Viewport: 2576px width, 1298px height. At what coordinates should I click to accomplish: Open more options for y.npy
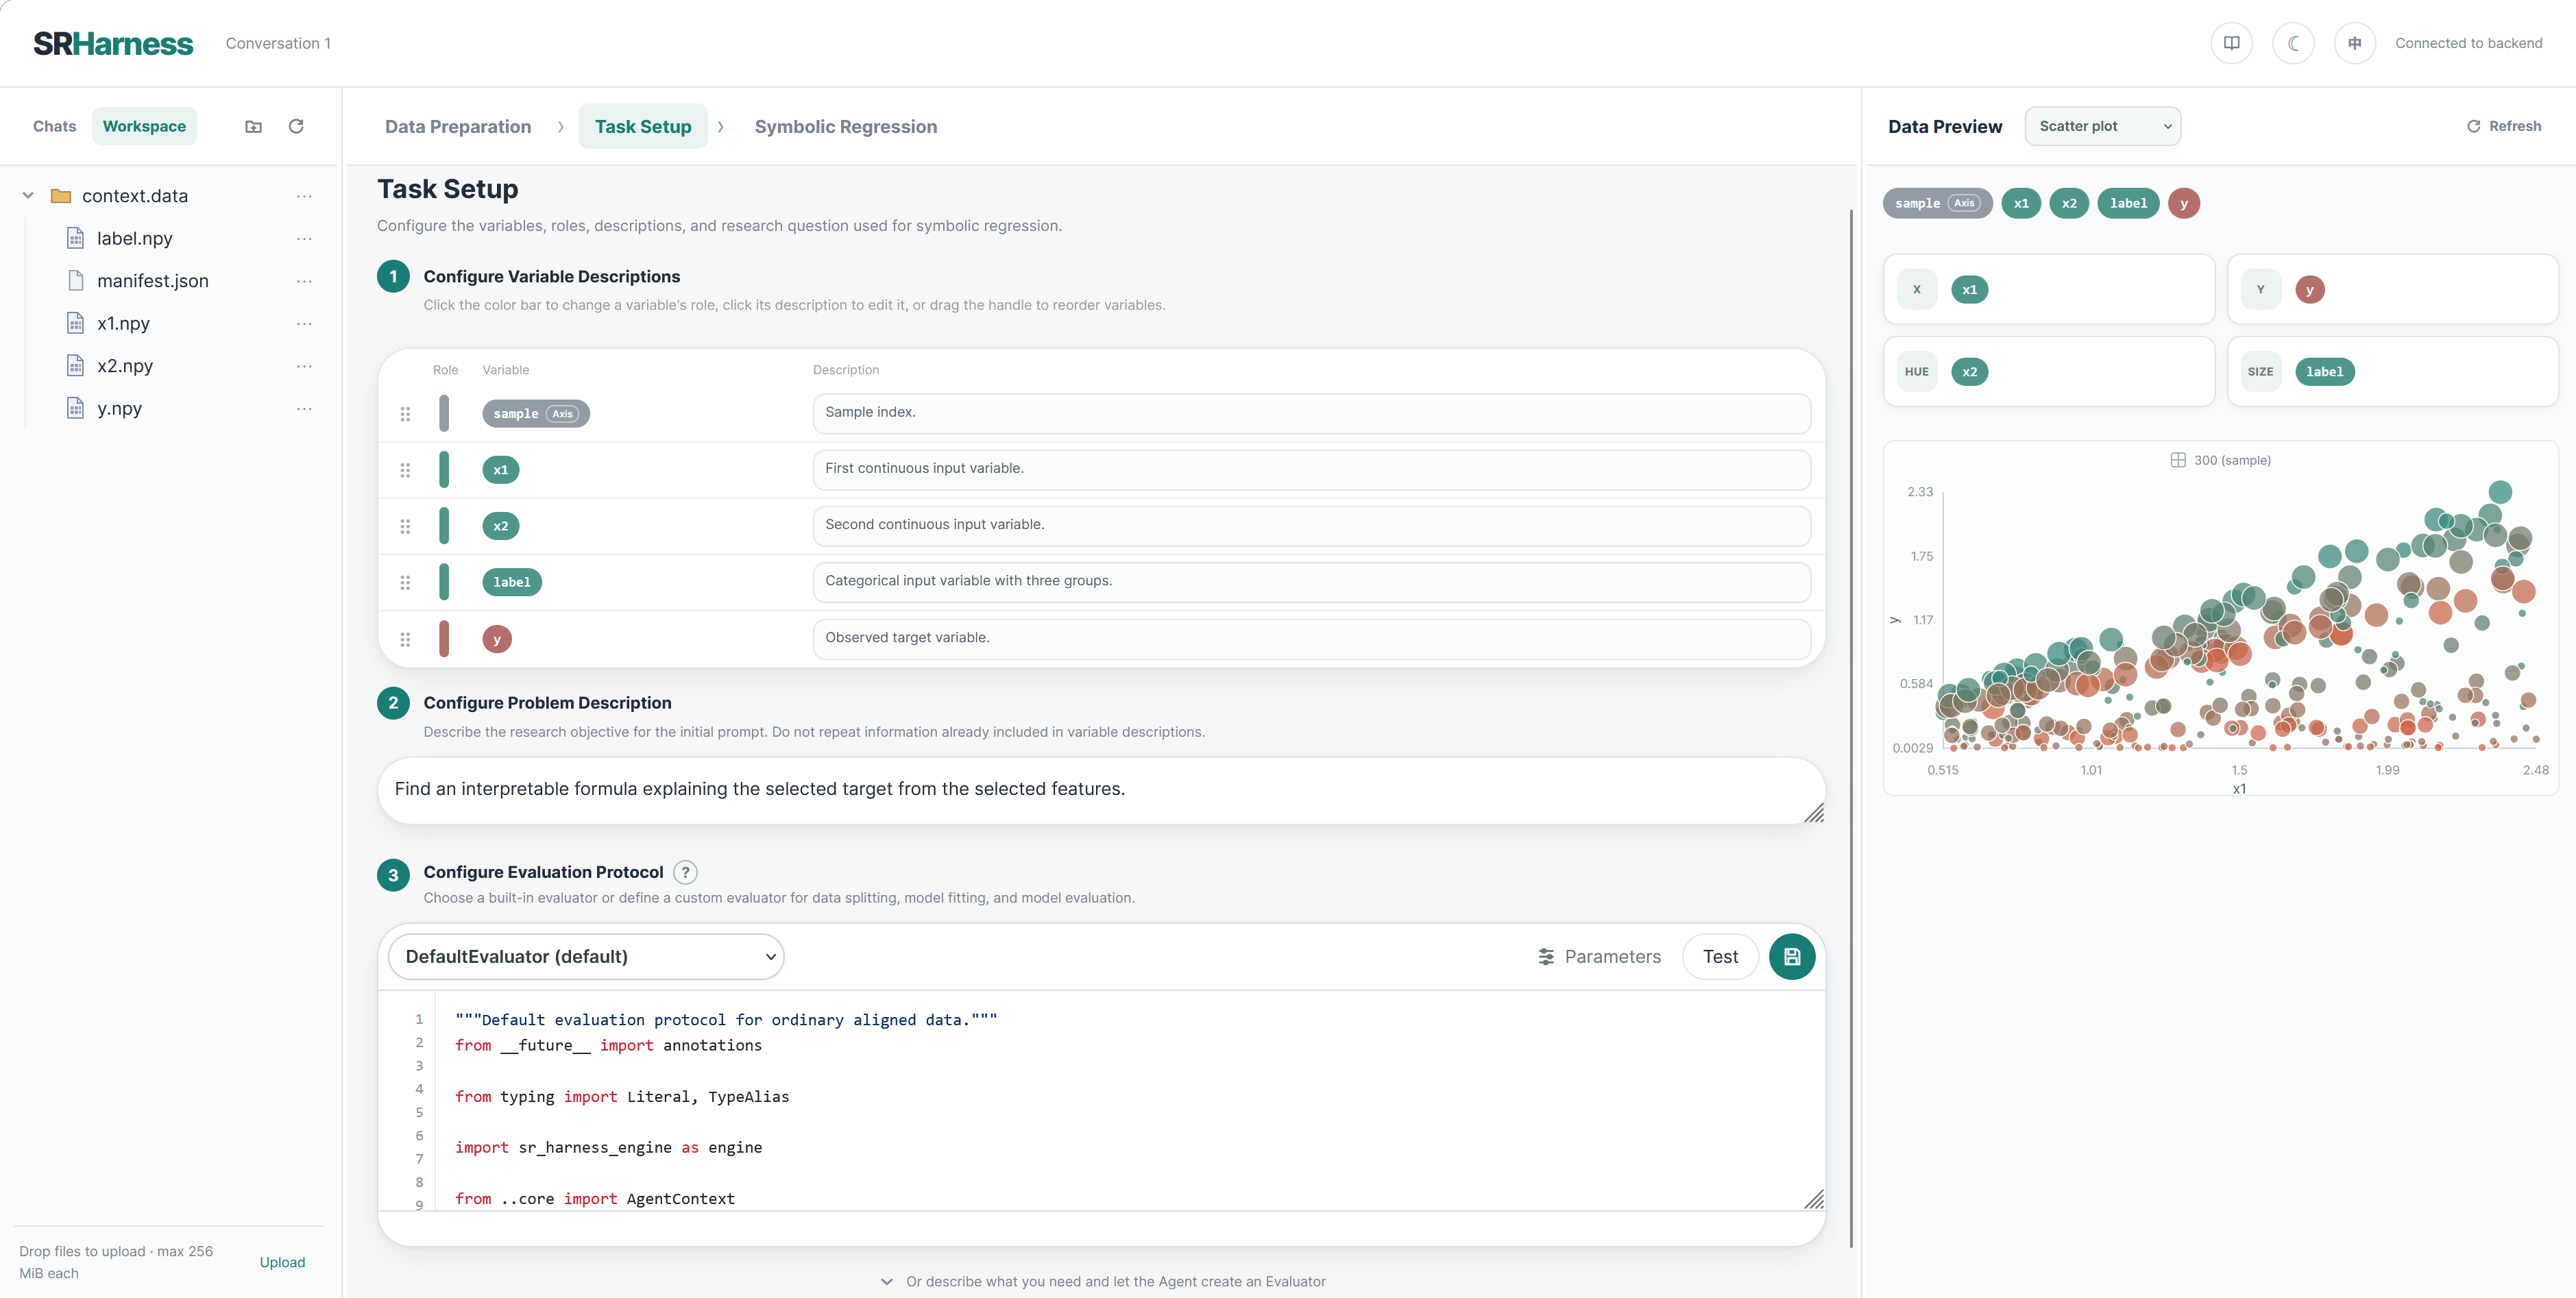tap(304, 408)
